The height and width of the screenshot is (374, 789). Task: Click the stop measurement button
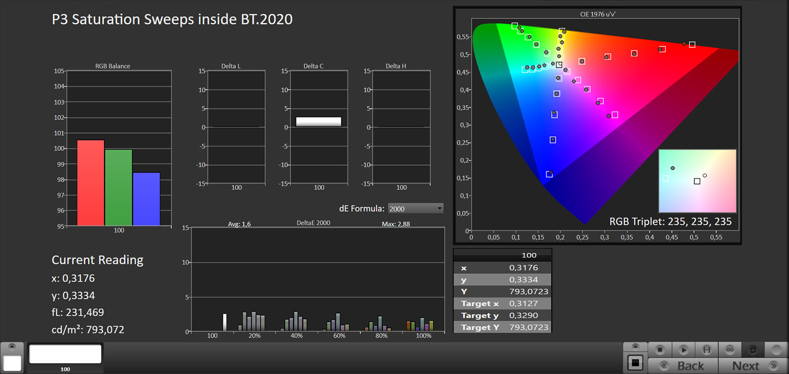tap(660, 350)
